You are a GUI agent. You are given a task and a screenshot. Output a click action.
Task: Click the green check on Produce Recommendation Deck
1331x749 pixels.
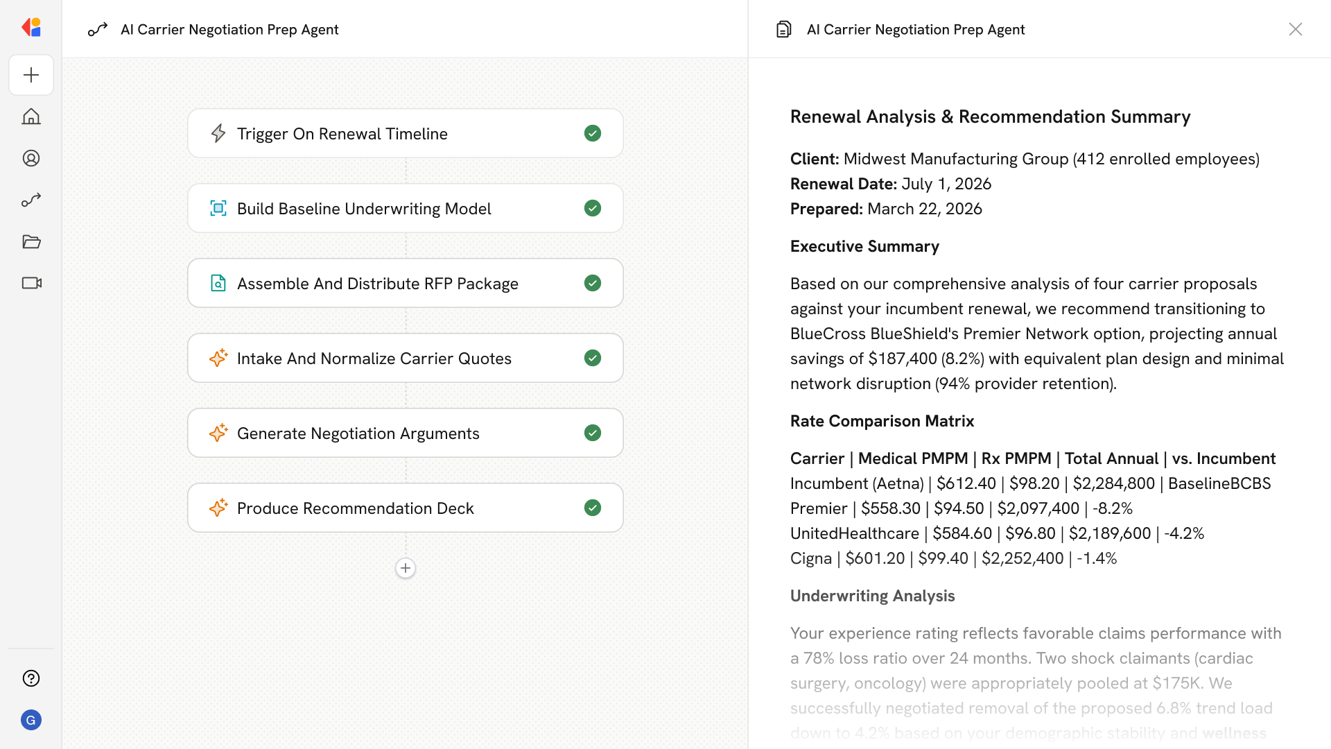pos(593,508)
